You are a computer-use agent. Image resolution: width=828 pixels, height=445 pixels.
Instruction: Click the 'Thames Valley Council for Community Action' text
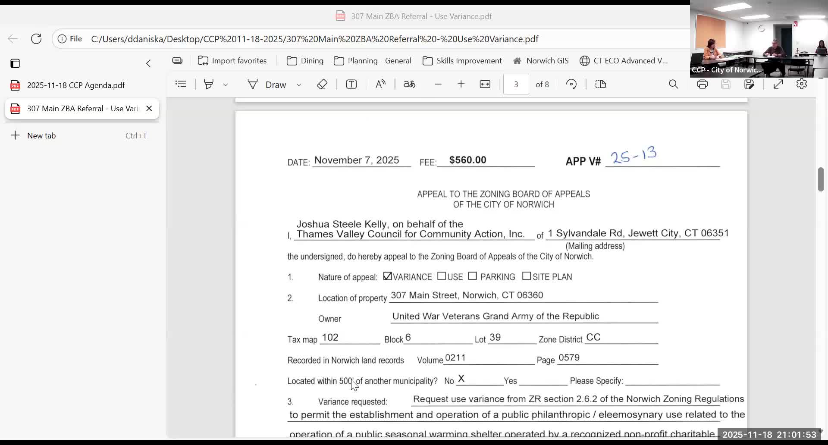pos(410,234)
